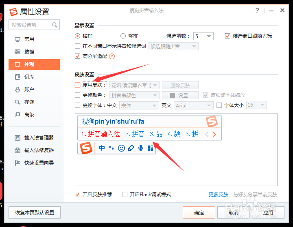Click the 搜索设置项 search field

(34, 25)
